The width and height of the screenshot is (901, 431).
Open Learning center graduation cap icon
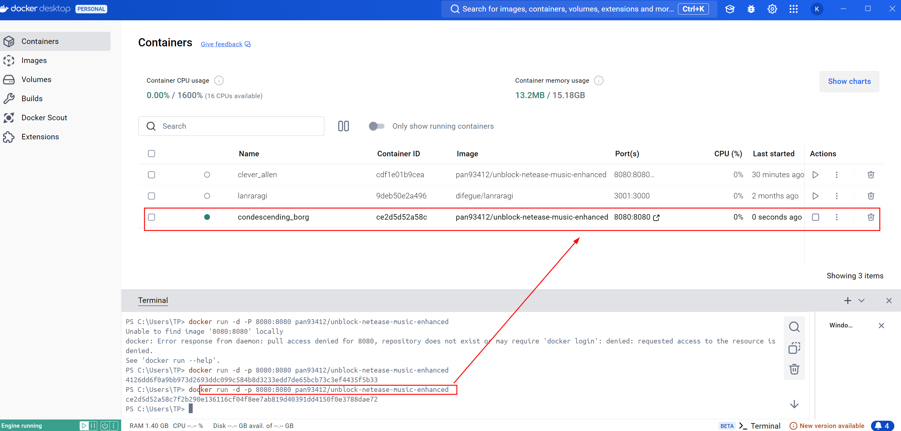tap(730, 9)
